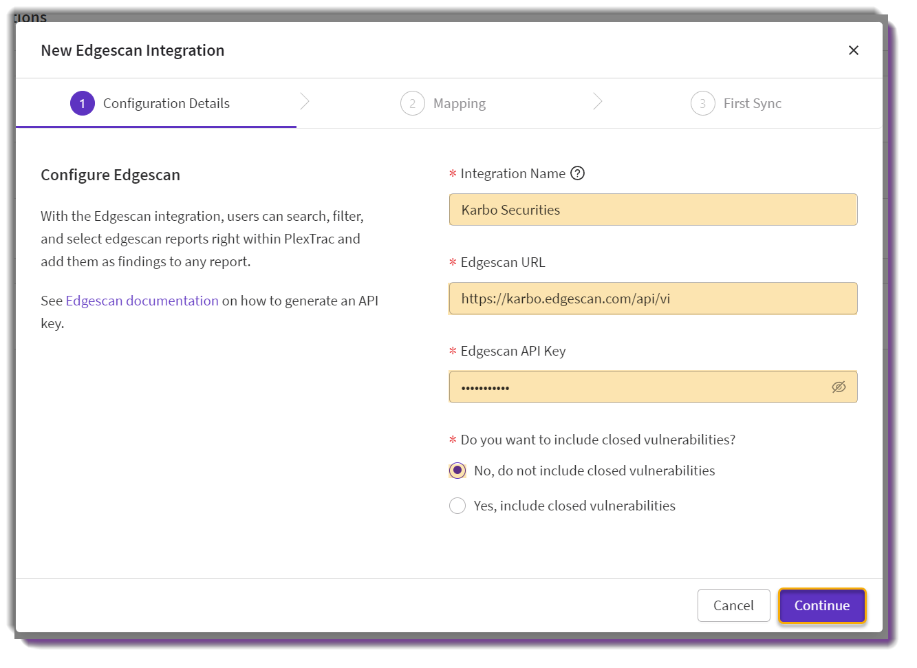Click the New Edgescan Integration title
Image resolution: width=917 pixels, height=668 pixels.
tap(133, 50)
